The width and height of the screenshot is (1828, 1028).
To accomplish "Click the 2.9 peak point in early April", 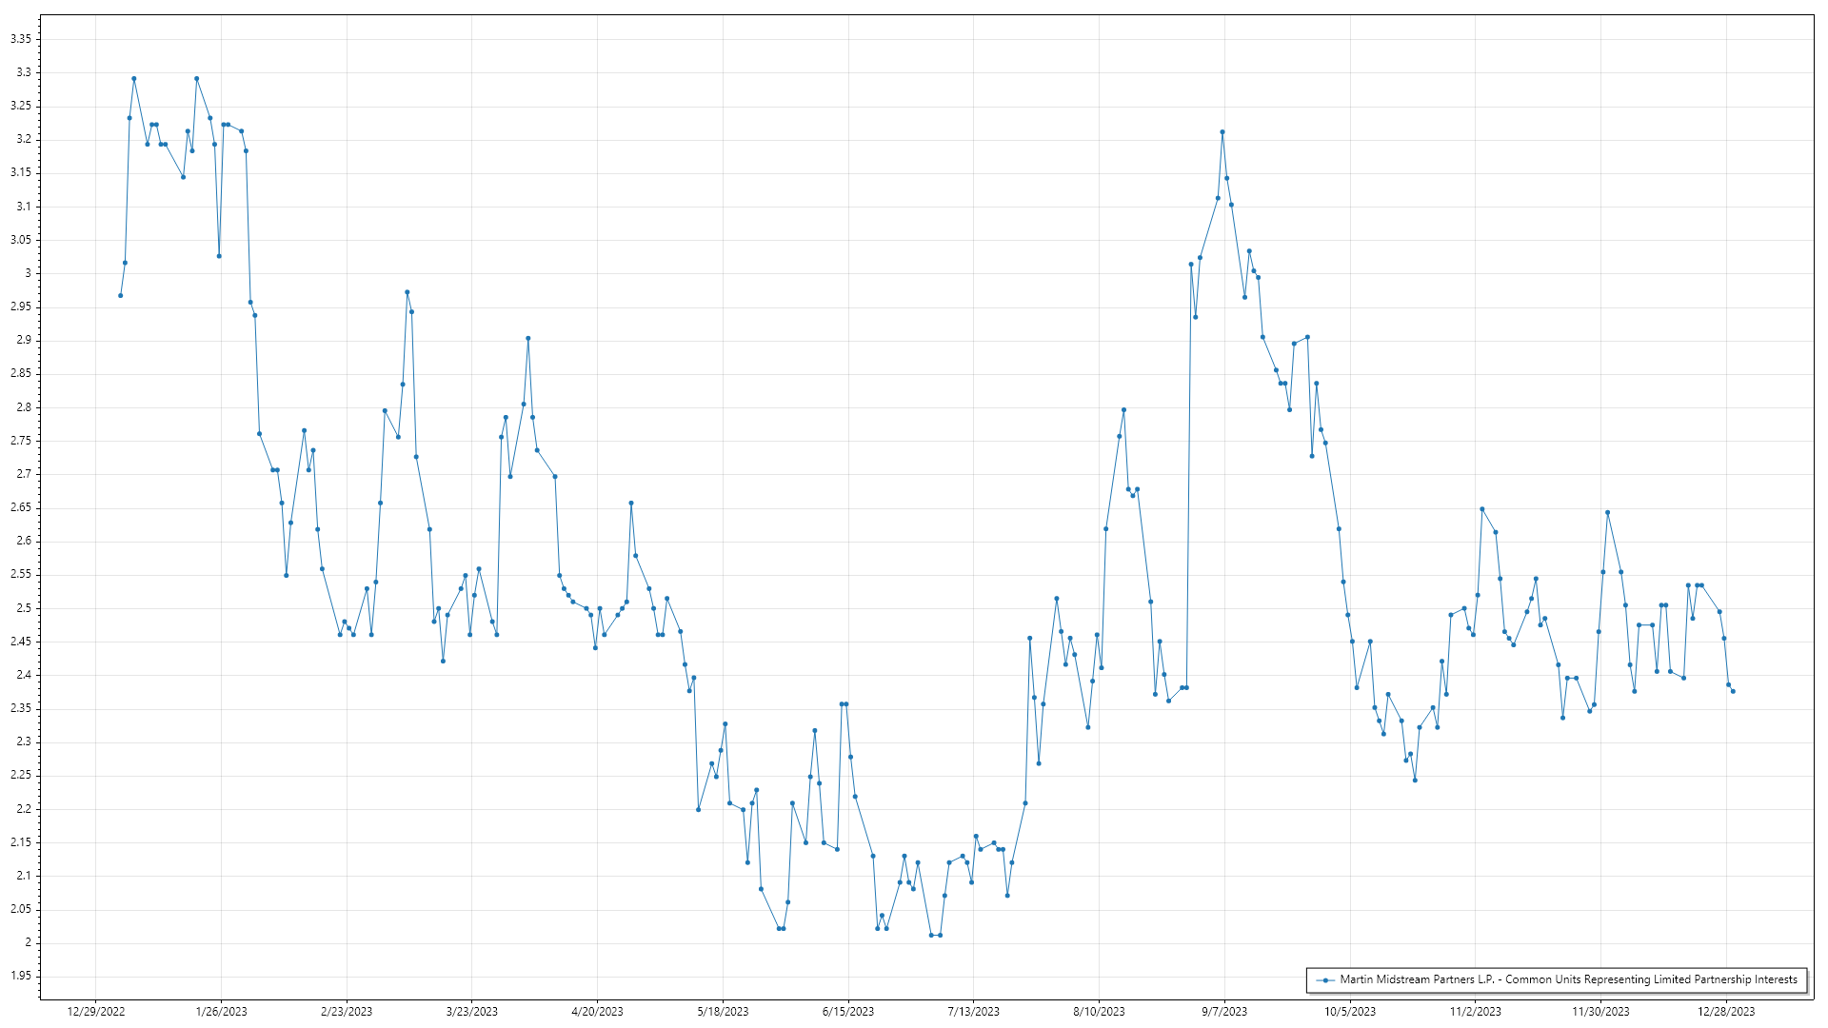I will coord(528,338).
